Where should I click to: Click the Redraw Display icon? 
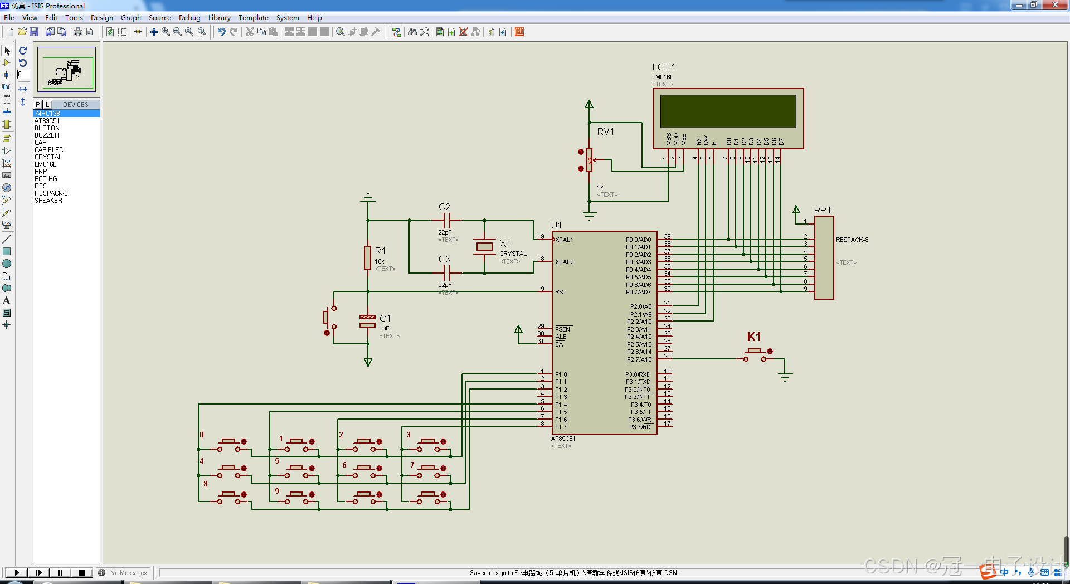[110, 32]
